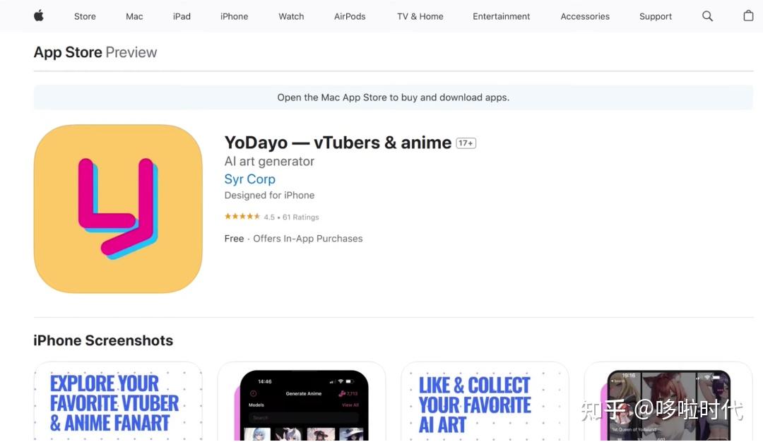
Task: Open the Syr Corp developer link
Action: pyautogui.click(x=249, y=179)
